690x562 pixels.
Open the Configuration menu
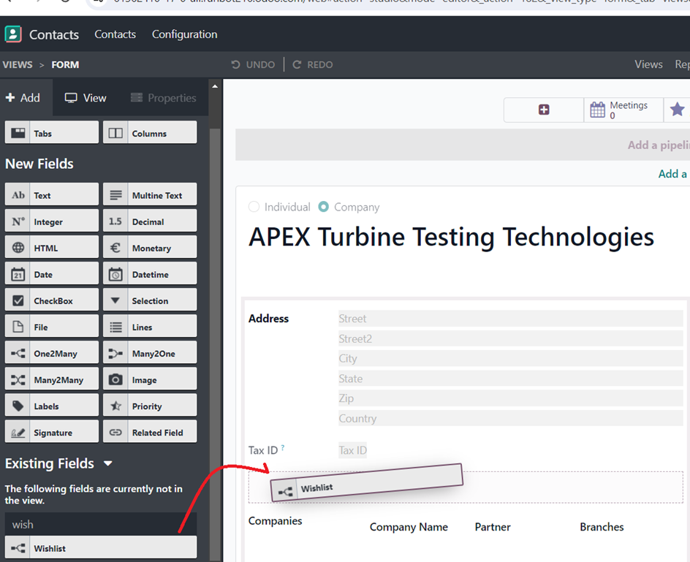(x=184, y=34)
